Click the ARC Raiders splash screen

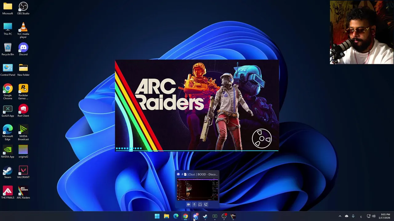[x=197, y=106]
